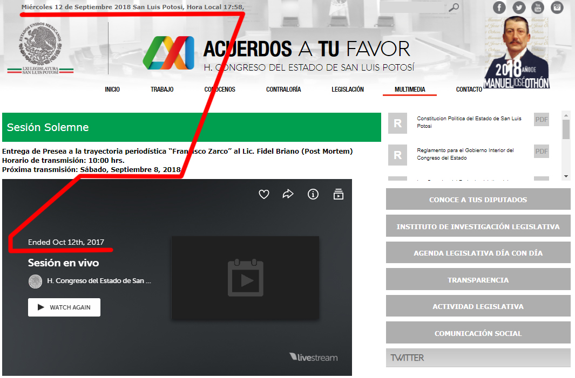Click CONOCE A TUS DIPUTADOS button
The height and width of the screenshot is (378, 575).
(478, 200)
